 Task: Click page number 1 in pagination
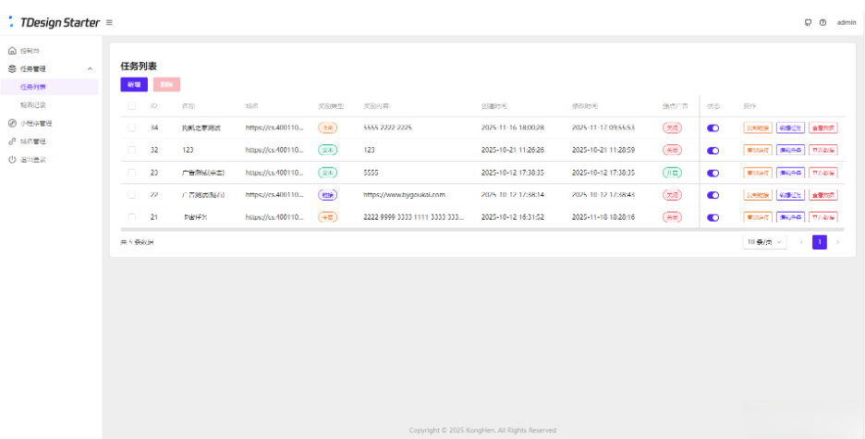[819, 242]
